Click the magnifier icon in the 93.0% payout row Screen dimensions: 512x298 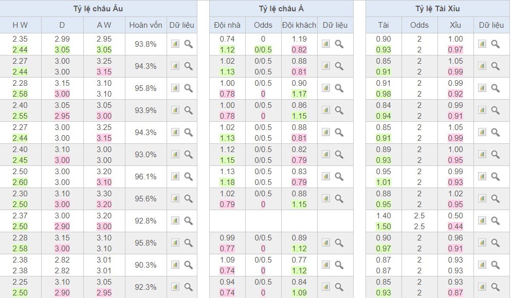189,154
